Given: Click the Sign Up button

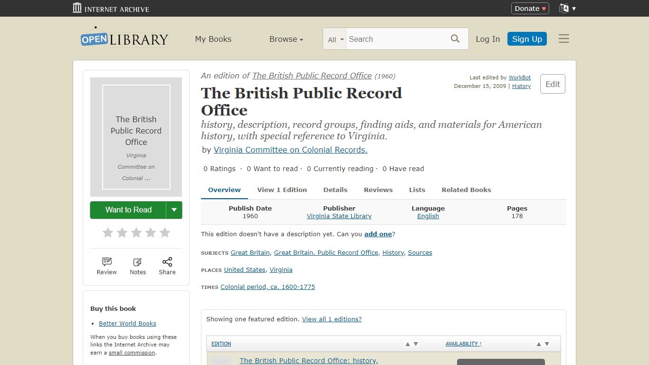Looking at the screenshot, I should (x=527, y=39).
